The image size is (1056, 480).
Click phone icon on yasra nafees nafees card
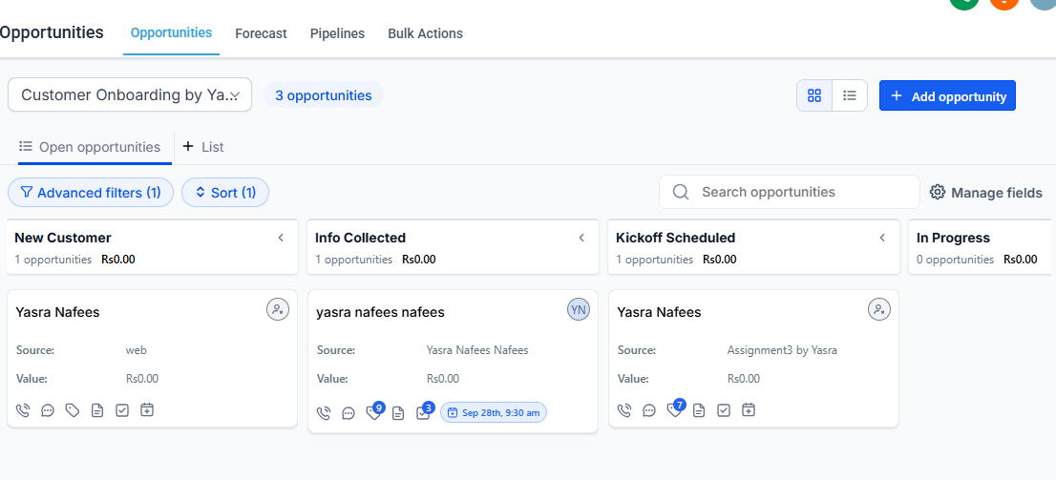pyautogui.click(x=324, y=412)
